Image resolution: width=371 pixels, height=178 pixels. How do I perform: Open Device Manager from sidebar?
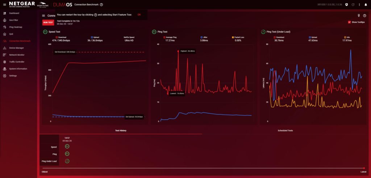click(16, 48)
